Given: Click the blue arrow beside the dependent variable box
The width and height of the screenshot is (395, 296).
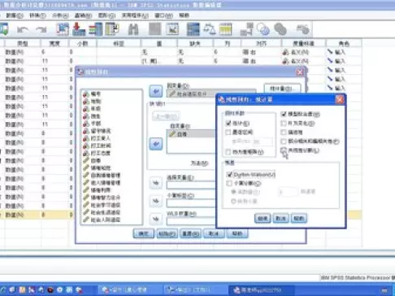Looking at the screenshot, I should tap(156, 91).
